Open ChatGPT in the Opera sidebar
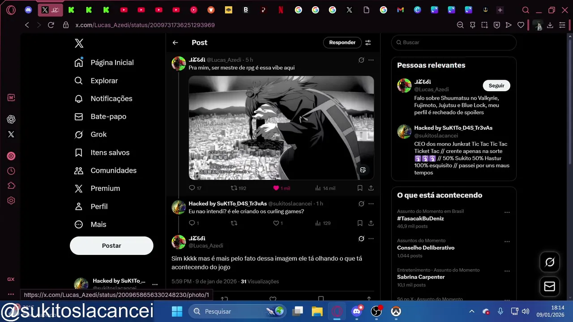 (11, 119)
